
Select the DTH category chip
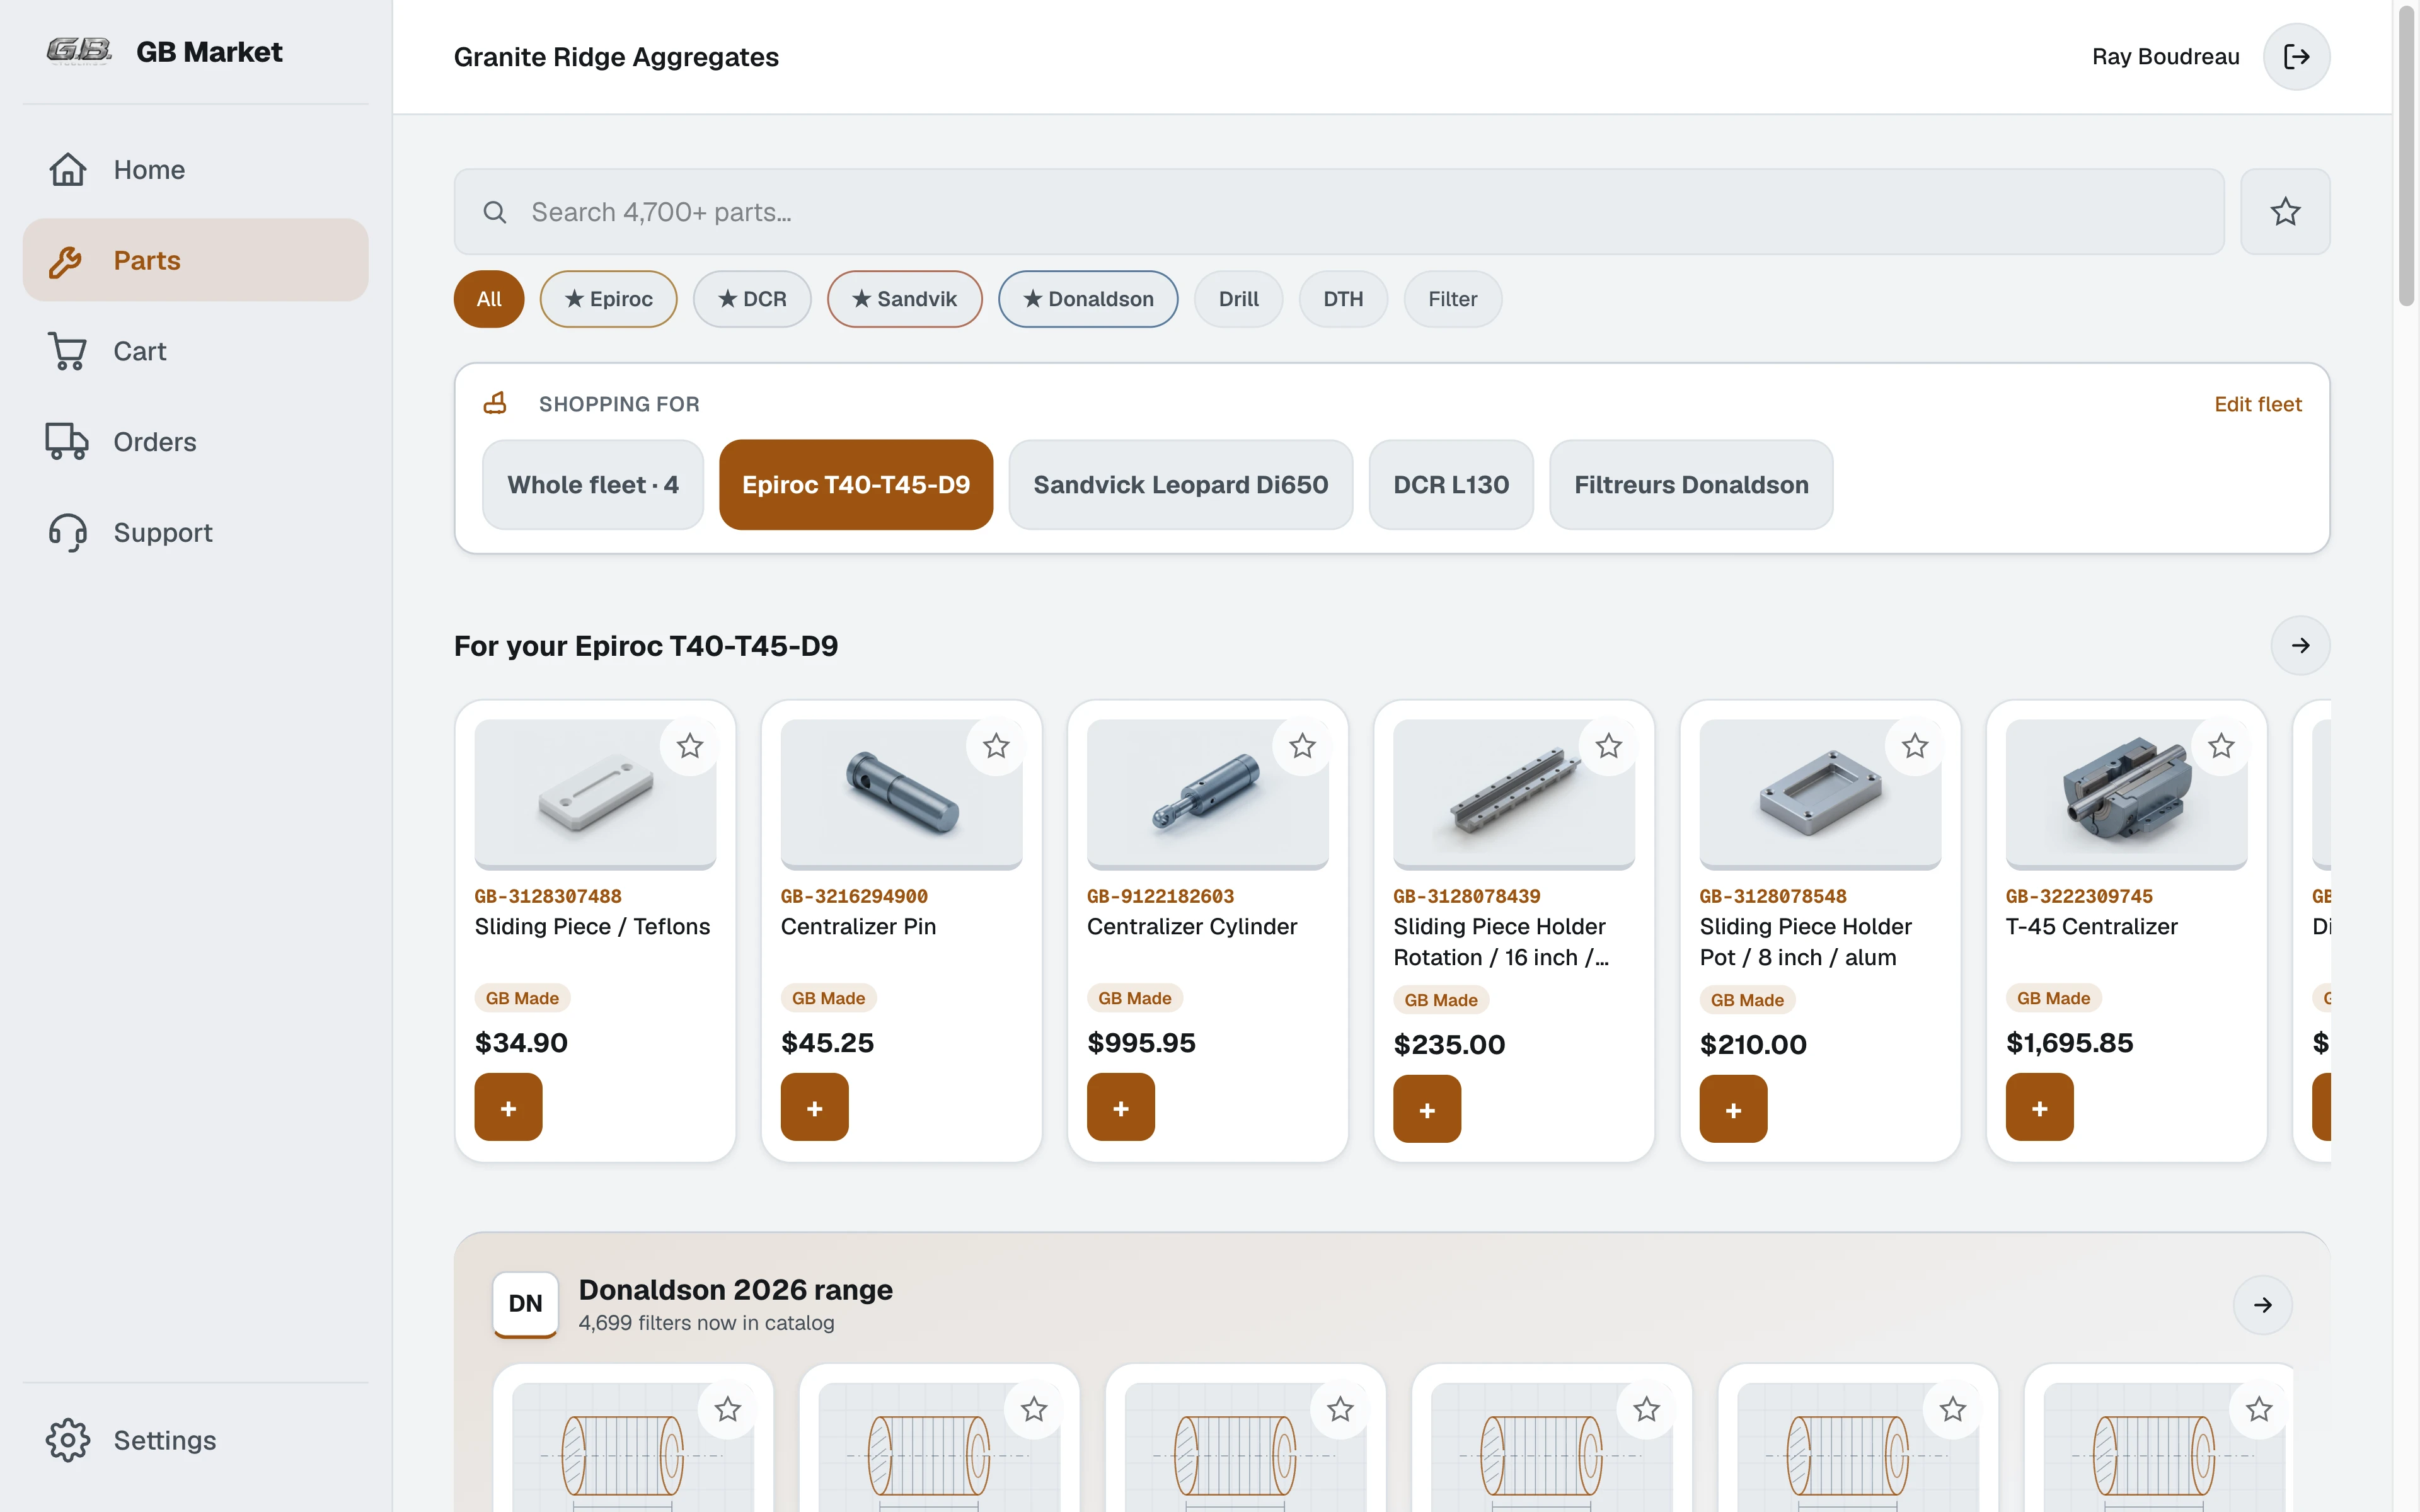point(1343,299)
